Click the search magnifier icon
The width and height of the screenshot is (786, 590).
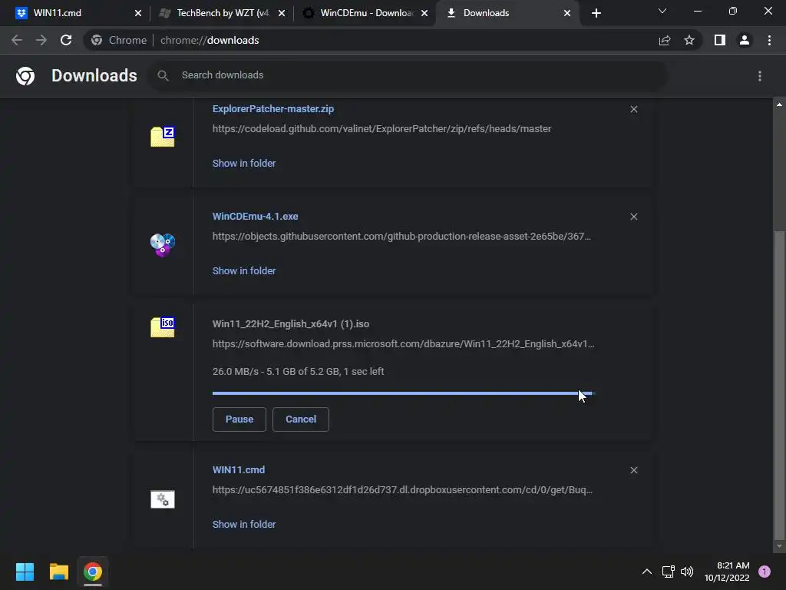pyautogui.click(x=163, y=75)
